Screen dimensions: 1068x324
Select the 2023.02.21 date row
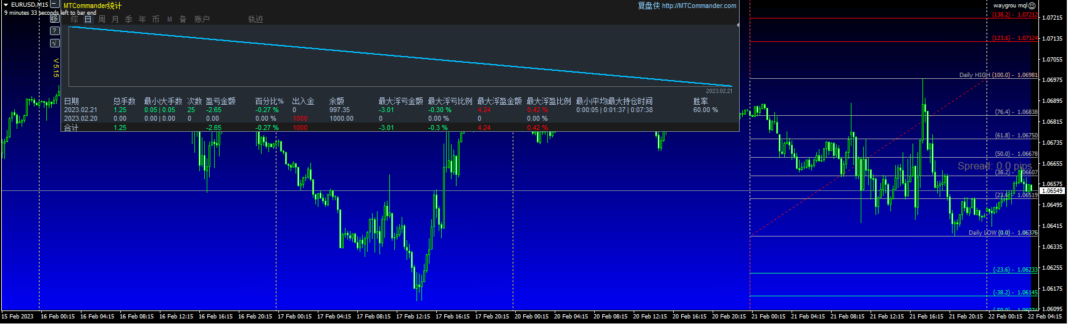tap(80, 110)
